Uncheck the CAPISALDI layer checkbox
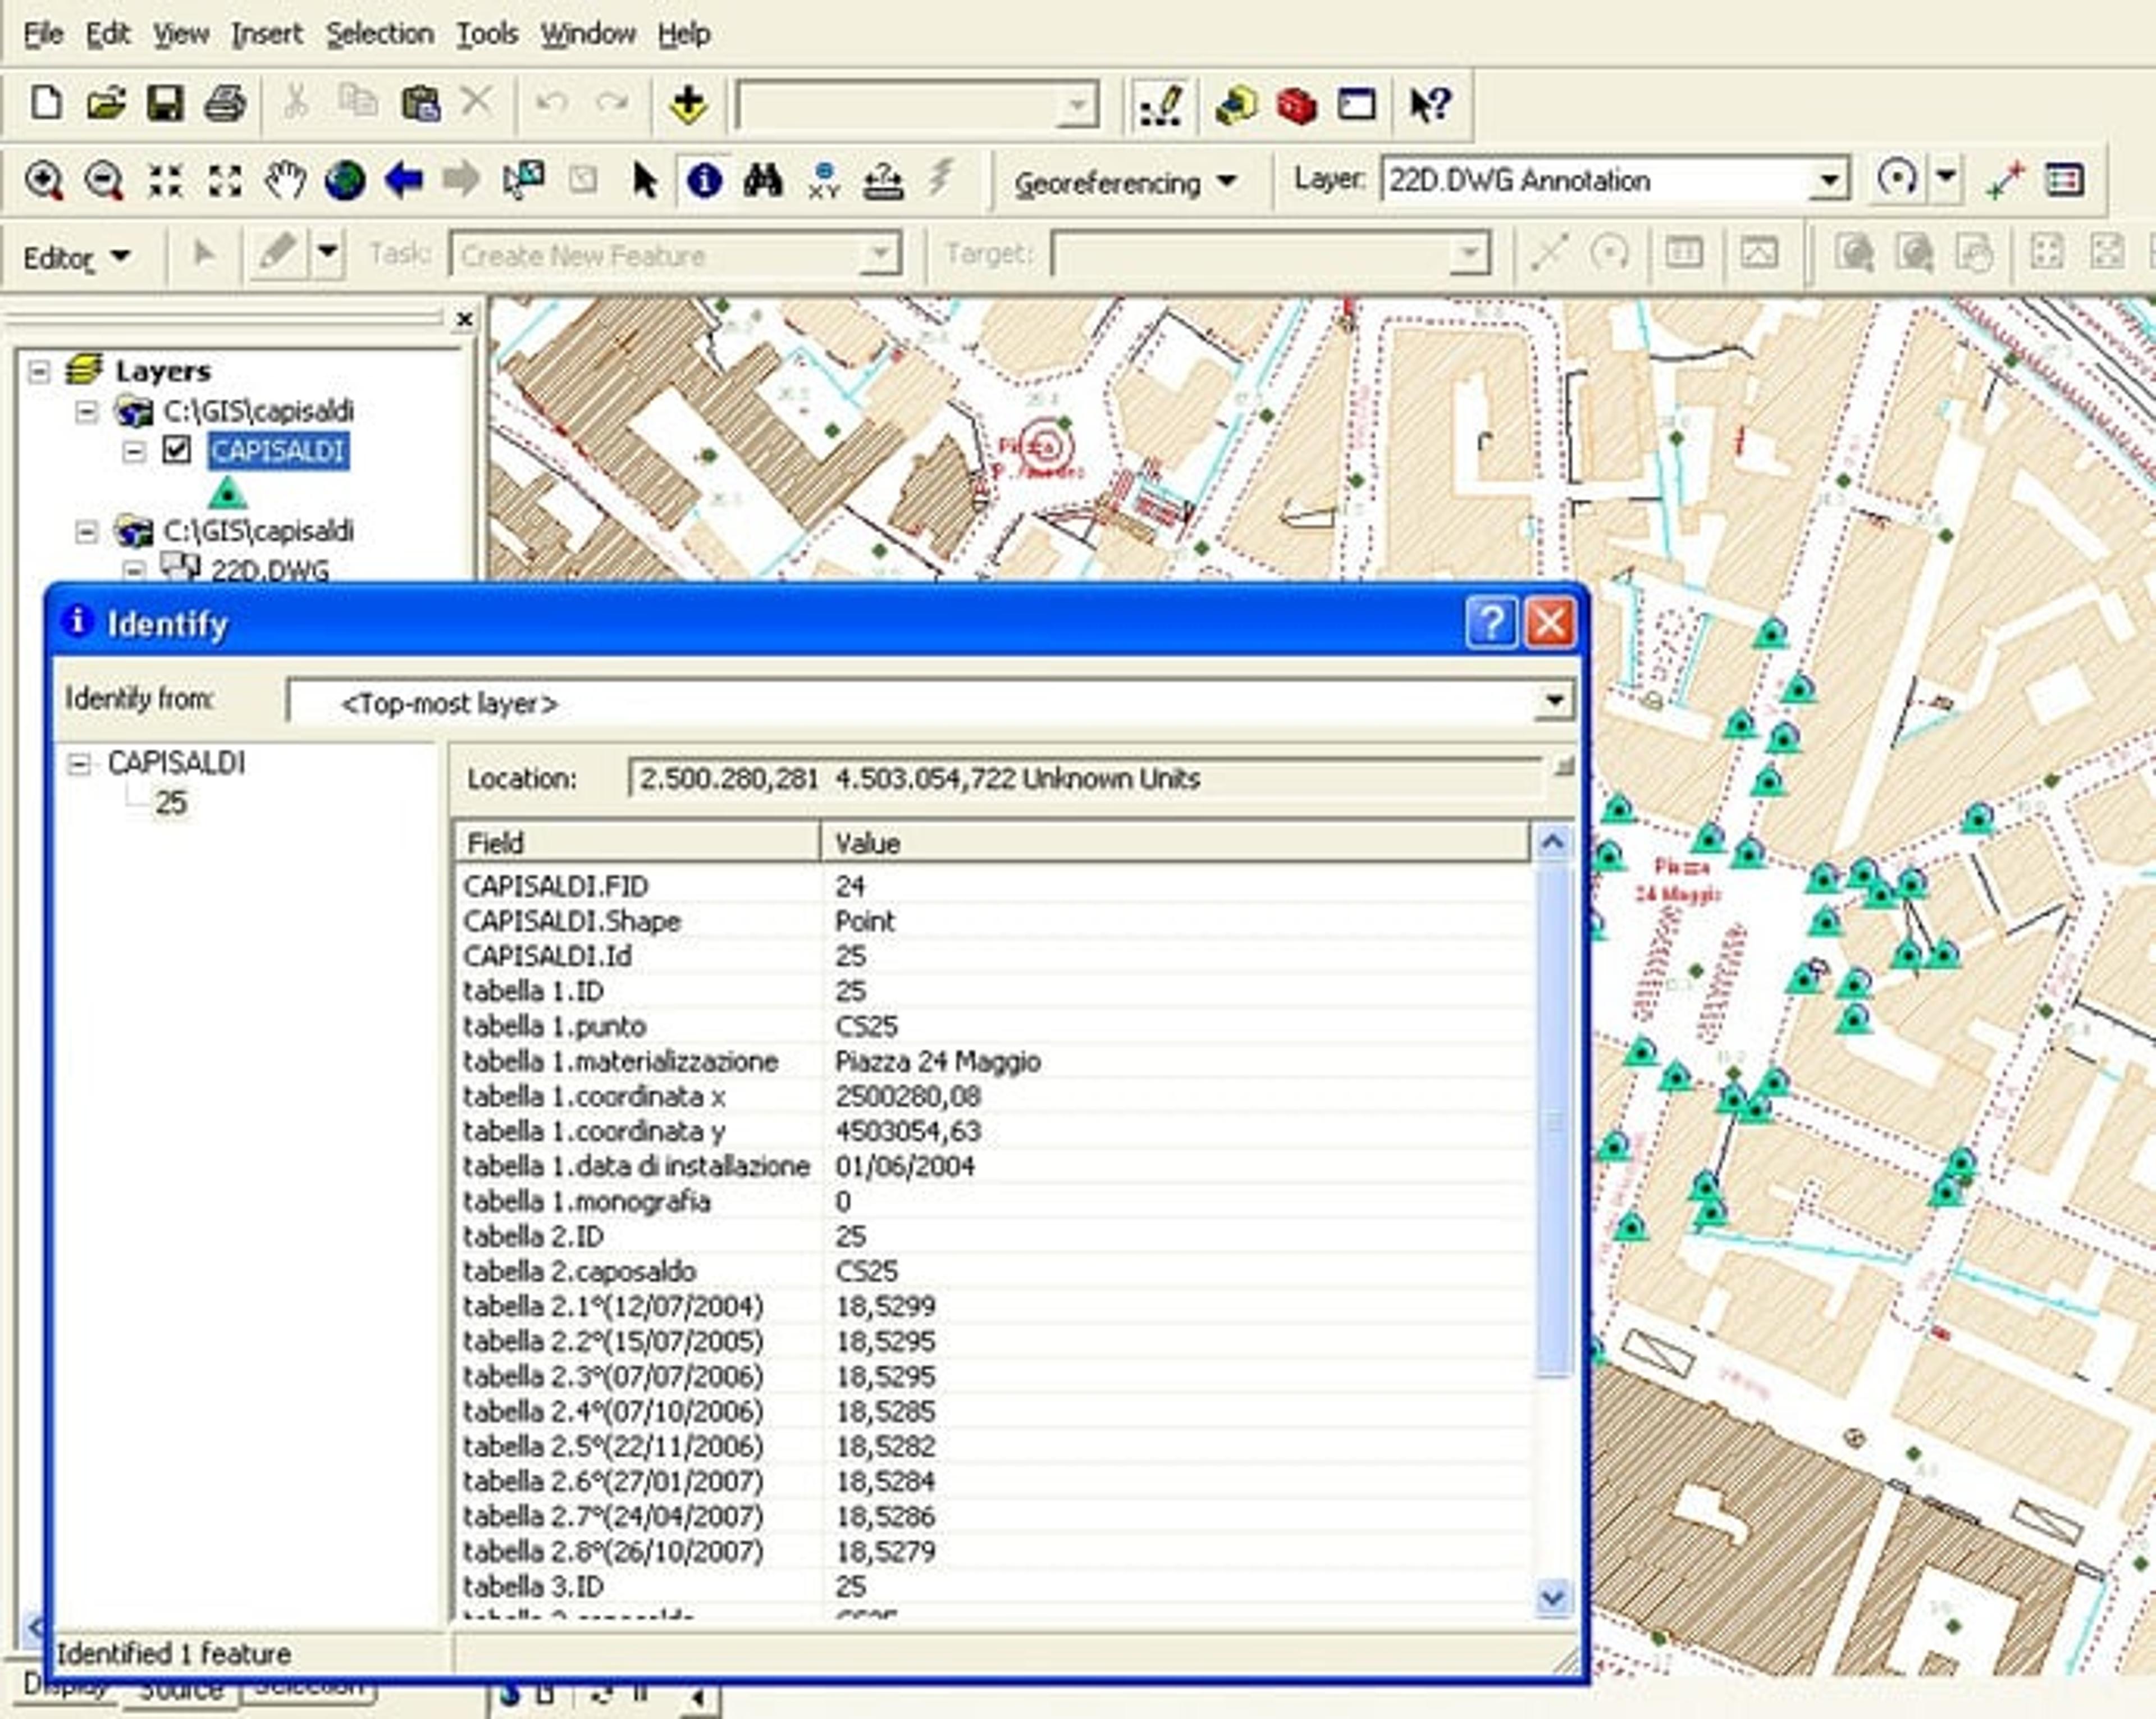The image size is (2156, 1719). (177, 450)
